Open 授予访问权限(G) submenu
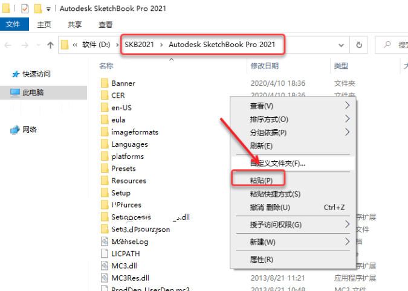This screenshot has height=291, width=408. pos(293,225)
